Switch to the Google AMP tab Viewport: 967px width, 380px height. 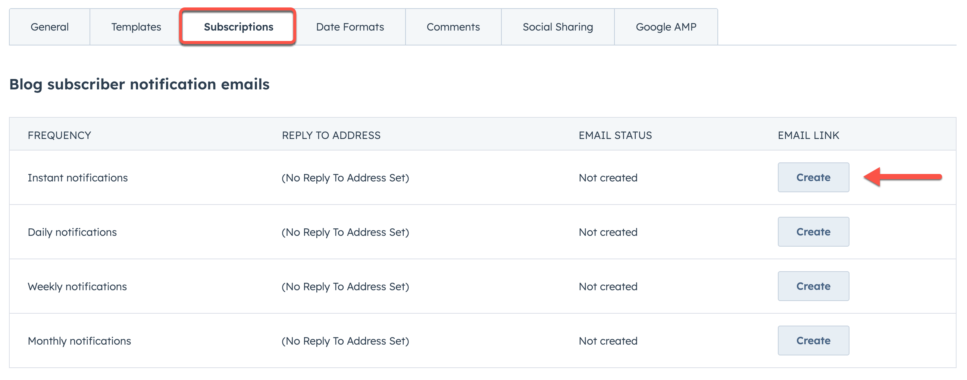(666, 27)
